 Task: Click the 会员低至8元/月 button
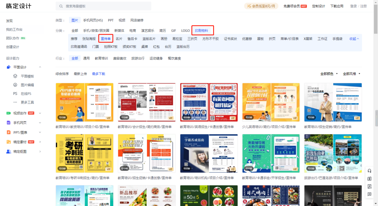tap(261, 6)
